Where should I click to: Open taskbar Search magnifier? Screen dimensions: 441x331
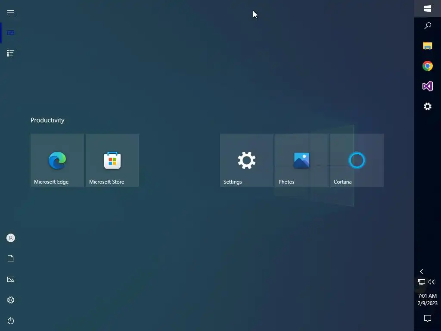point(428,26)
